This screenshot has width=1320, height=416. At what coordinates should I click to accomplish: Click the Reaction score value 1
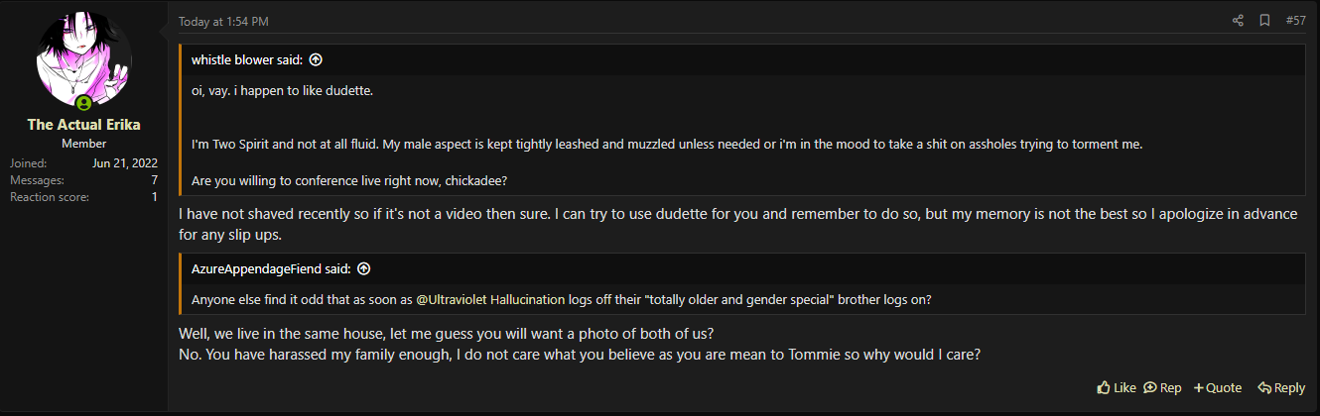[x=154, y=197]
